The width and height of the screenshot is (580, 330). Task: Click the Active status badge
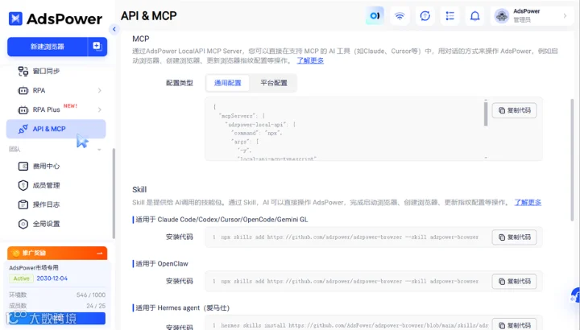pyautogui.click(x=22, y=278)
